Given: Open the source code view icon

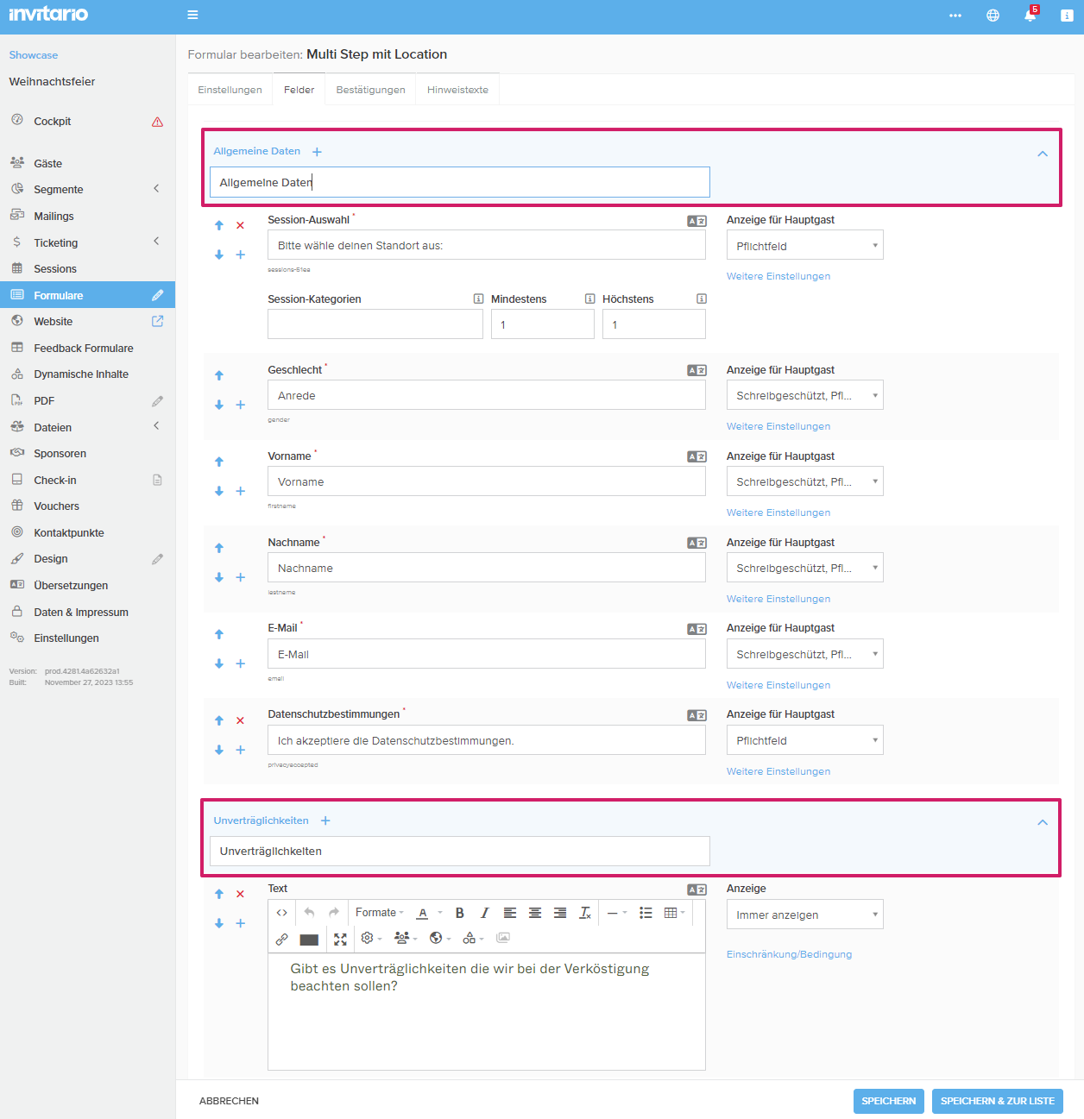Looking at the screenshot, I should 281,913.
